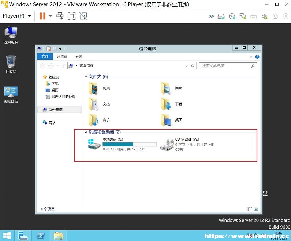Open the 查看 ribbon tab
This screenshot has width=291, height=241.
point(79,57)
